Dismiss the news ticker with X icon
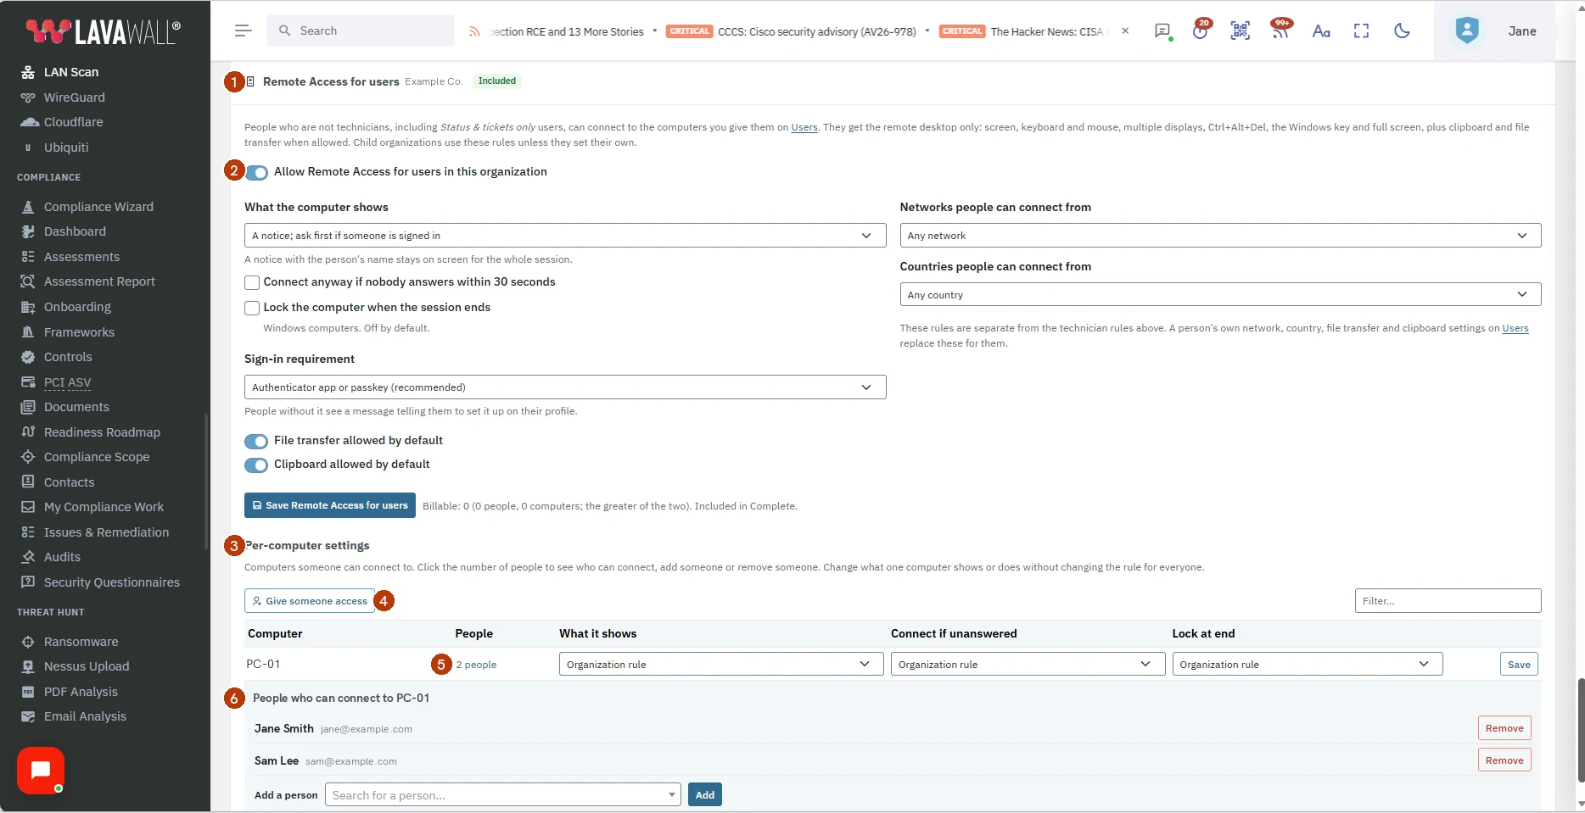The height and width of the screenshot is (813, 1585). pyautogui.click(x=1125, y=31)
